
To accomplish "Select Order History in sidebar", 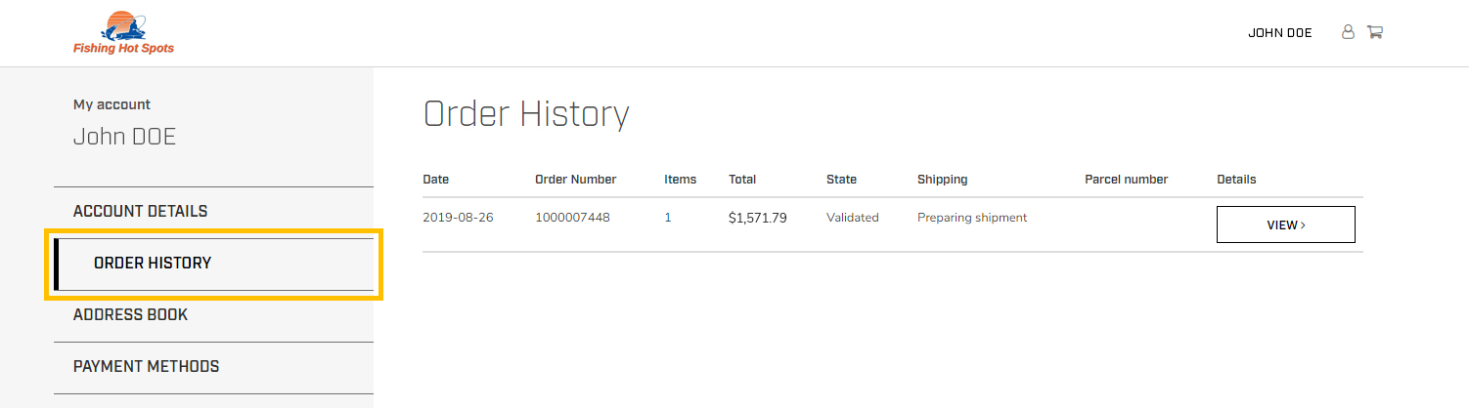I will (x=153, y=263).
